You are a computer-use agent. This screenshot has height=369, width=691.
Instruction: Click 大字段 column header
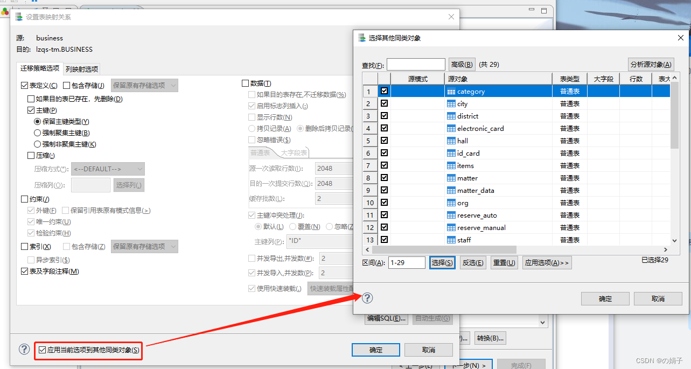603,79
